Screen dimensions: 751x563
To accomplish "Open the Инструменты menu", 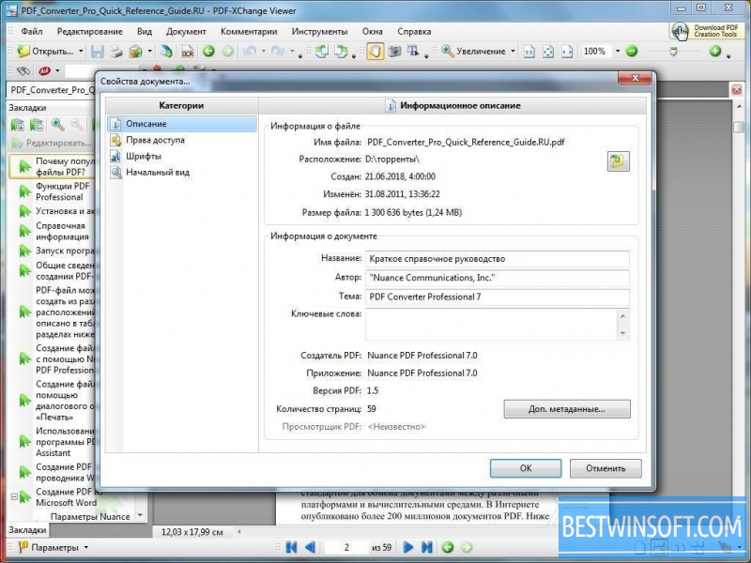I will click(319, 32).
